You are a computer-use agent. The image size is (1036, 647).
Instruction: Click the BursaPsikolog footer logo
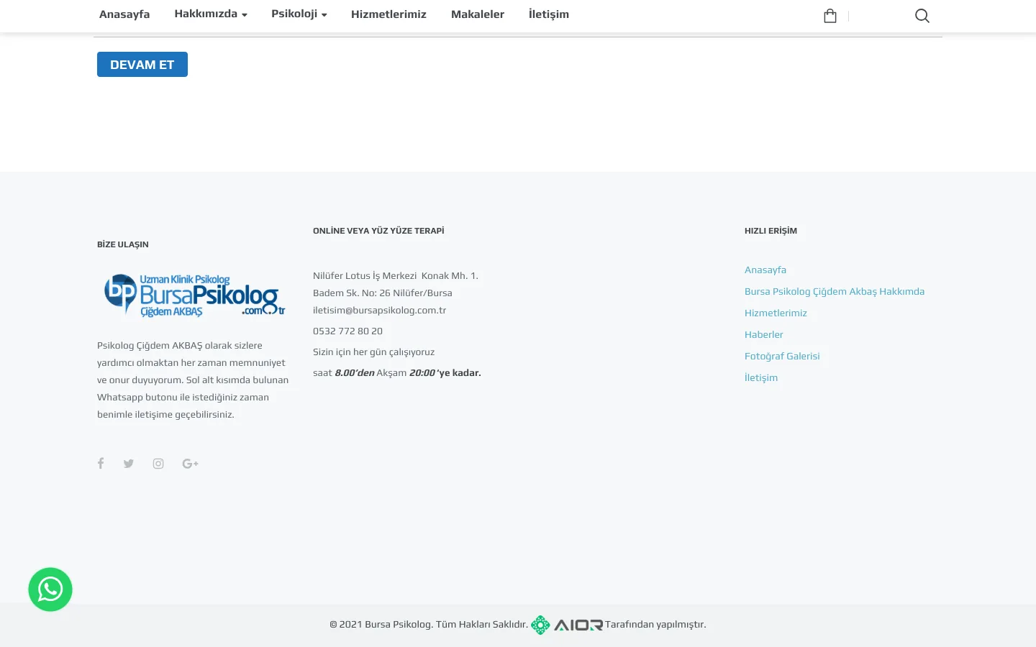[194, 295]
